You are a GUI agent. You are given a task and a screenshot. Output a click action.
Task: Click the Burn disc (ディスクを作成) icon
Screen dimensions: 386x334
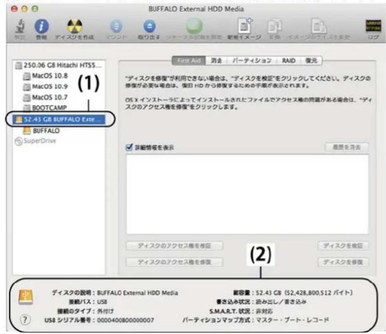tap(75, 26)
